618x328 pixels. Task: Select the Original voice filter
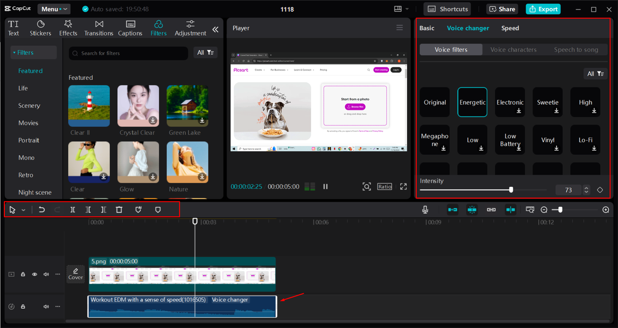coord(435,102)
